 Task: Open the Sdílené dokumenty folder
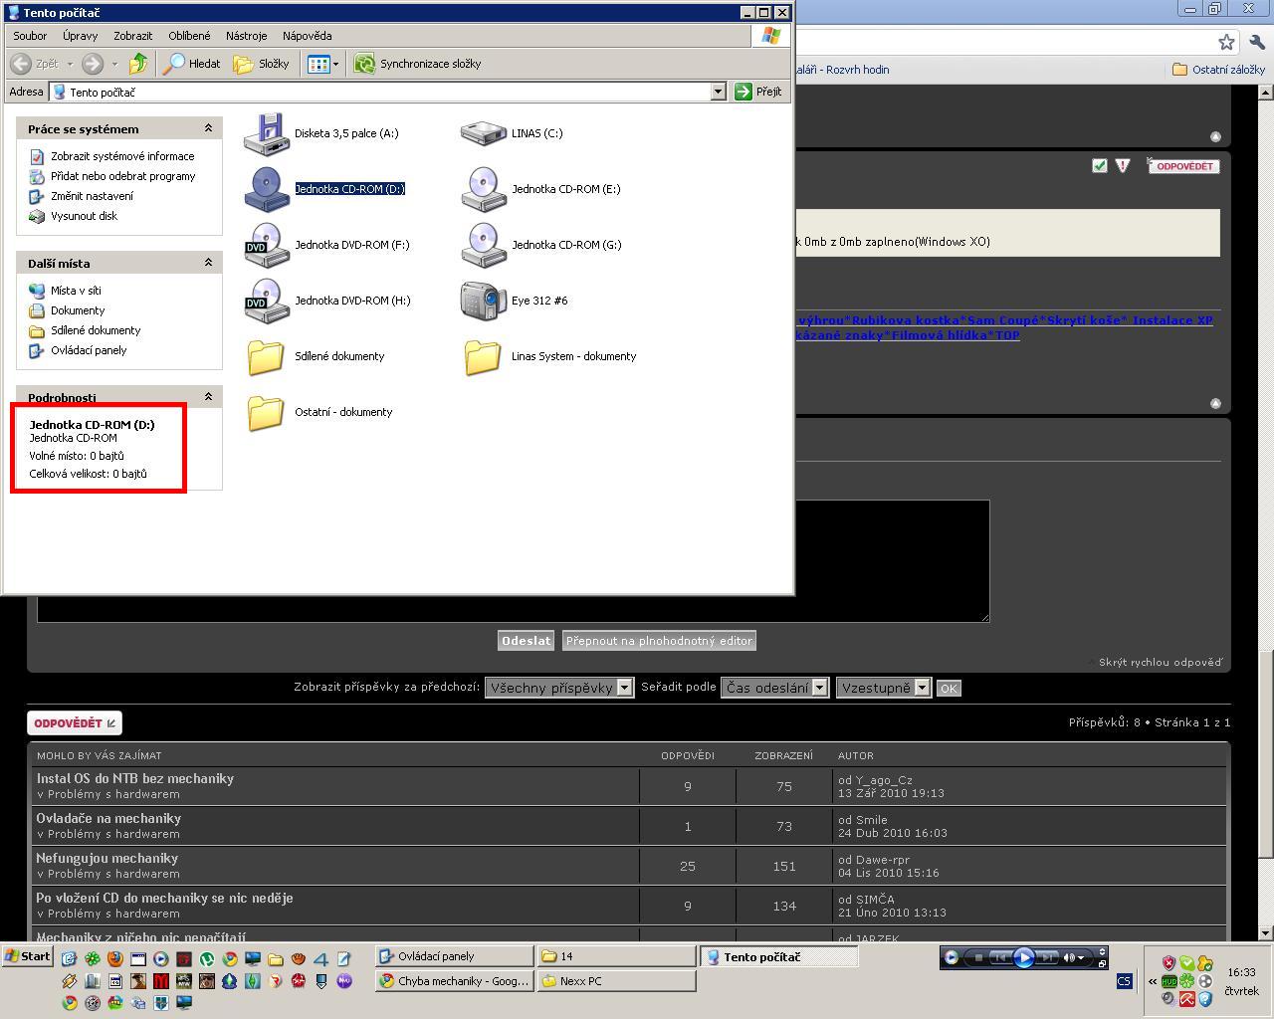267,356
